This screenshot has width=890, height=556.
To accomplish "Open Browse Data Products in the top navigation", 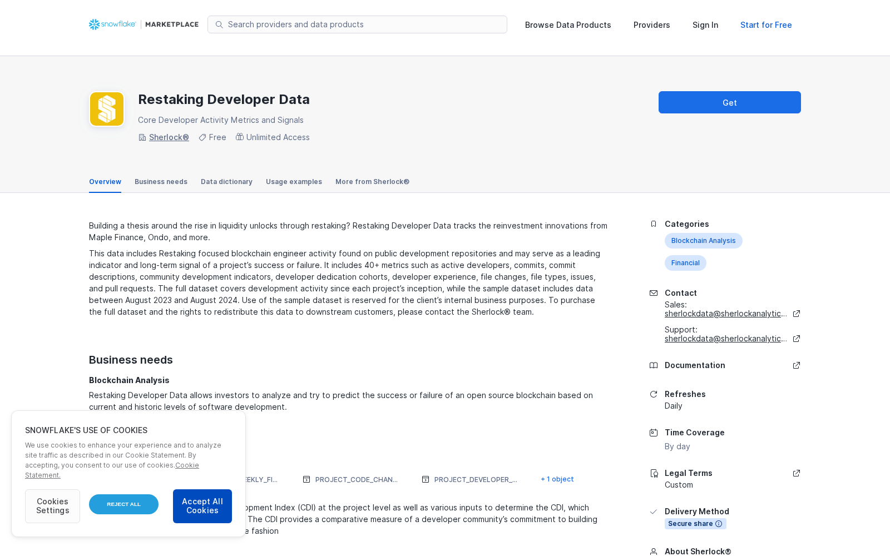I will click(568, 25).
